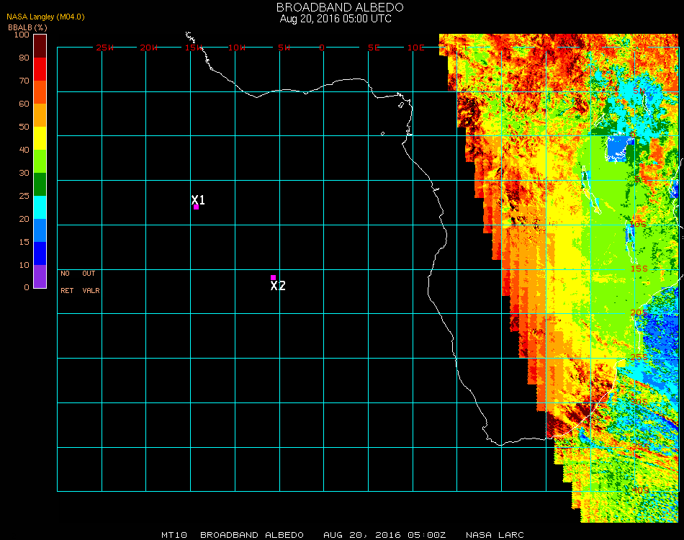Click the magenta marker labeled X2
684x540 pixels.
coord(273,277)
